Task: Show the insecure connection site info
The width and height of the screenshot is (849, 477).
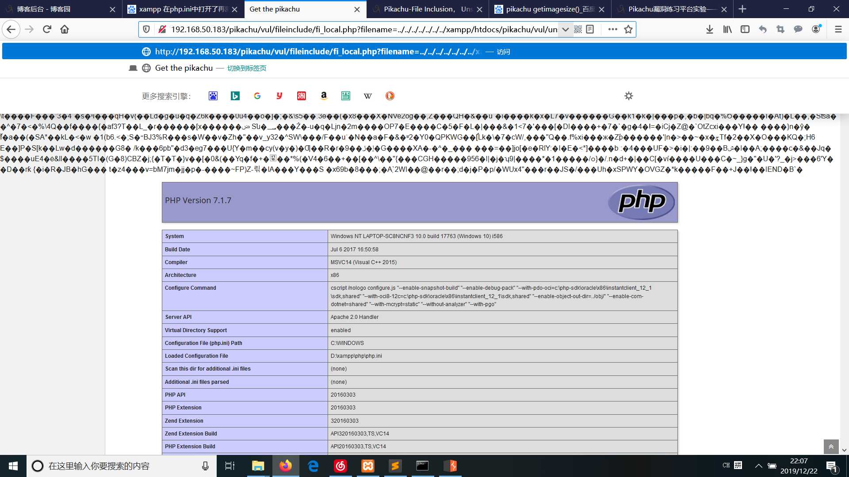Action: coord(162,30)
